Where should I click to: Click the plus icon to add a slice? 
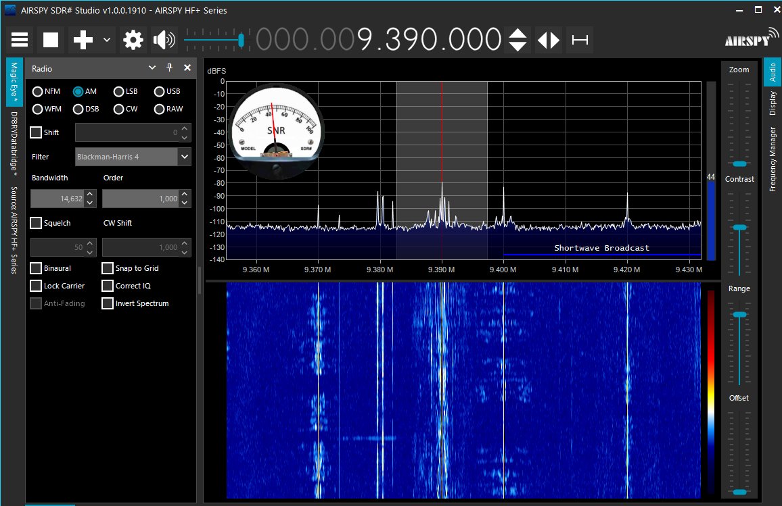[83, 39]
